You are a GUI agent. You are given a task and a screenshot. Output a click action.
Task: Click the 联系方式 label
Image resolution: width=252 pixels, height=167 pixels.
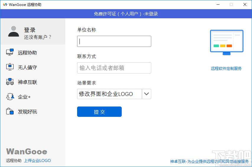87,56
